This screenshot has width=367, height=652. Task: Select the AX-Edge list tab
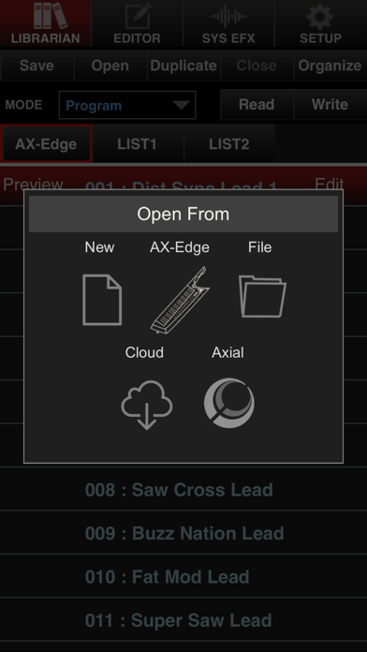tap(46, 143)
